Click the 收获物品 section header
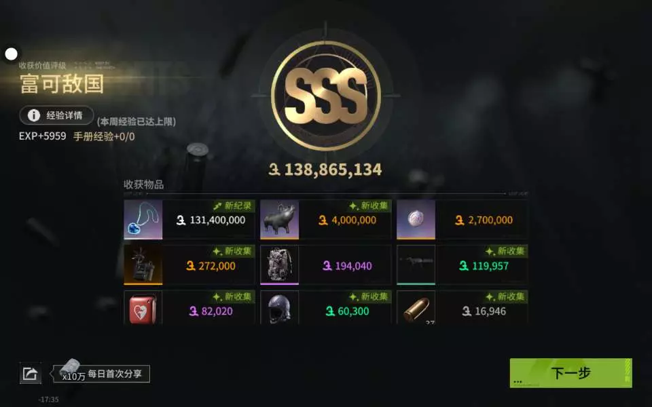The image size is (652, 407). click(143, 185)
